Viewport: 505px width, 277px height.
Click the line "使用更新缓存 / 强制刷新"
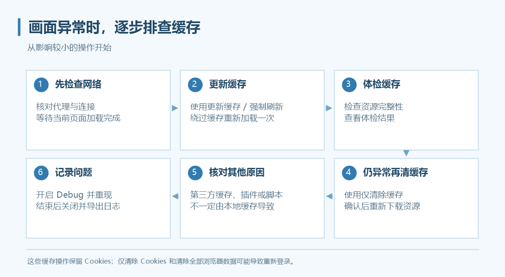[x=237, y=107]
